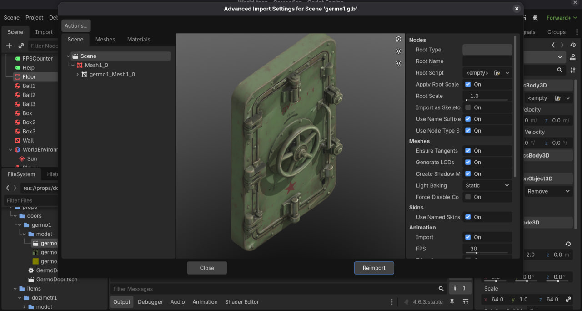The height and width of the screenshot is (311, 582).
Task: Click the inspector history icon
Action: tap(573, 45)
